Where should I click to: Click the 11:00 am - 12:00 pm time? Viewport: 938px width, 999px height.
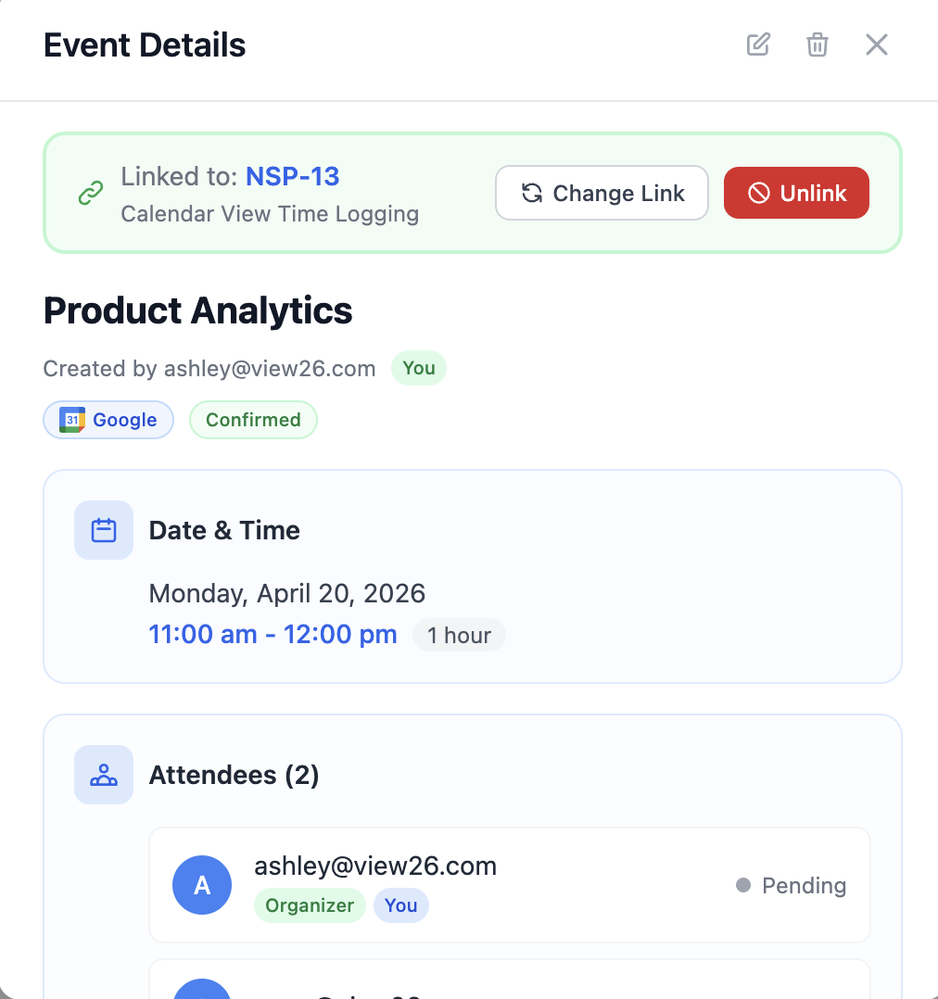click(273, 635)
